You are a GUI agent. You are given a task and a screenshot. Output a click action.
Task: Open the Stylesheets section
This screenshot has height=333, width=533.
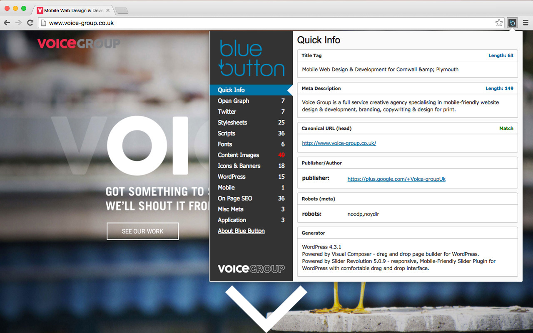point(233,122)
